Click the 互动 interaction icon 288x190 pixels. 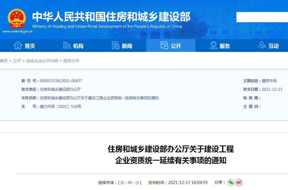click(x=262, y=45)
